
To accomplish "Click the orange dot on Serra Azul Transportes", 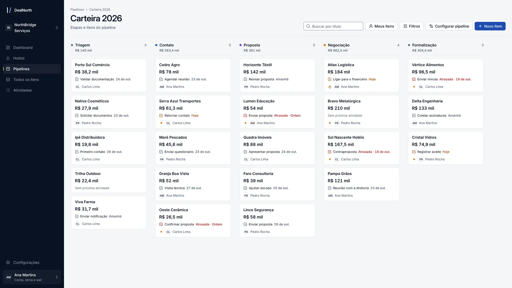I will tap(161, 123).
